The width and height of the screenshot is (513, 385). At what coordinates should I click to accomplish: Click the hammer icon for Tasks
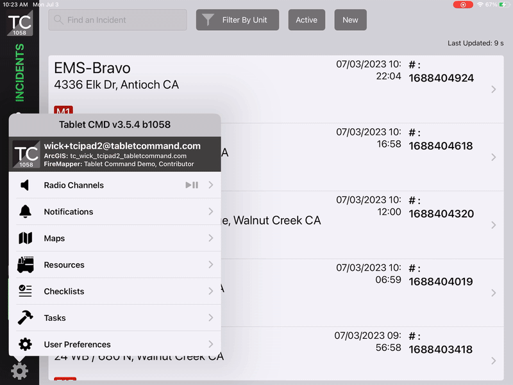point(25,318)
